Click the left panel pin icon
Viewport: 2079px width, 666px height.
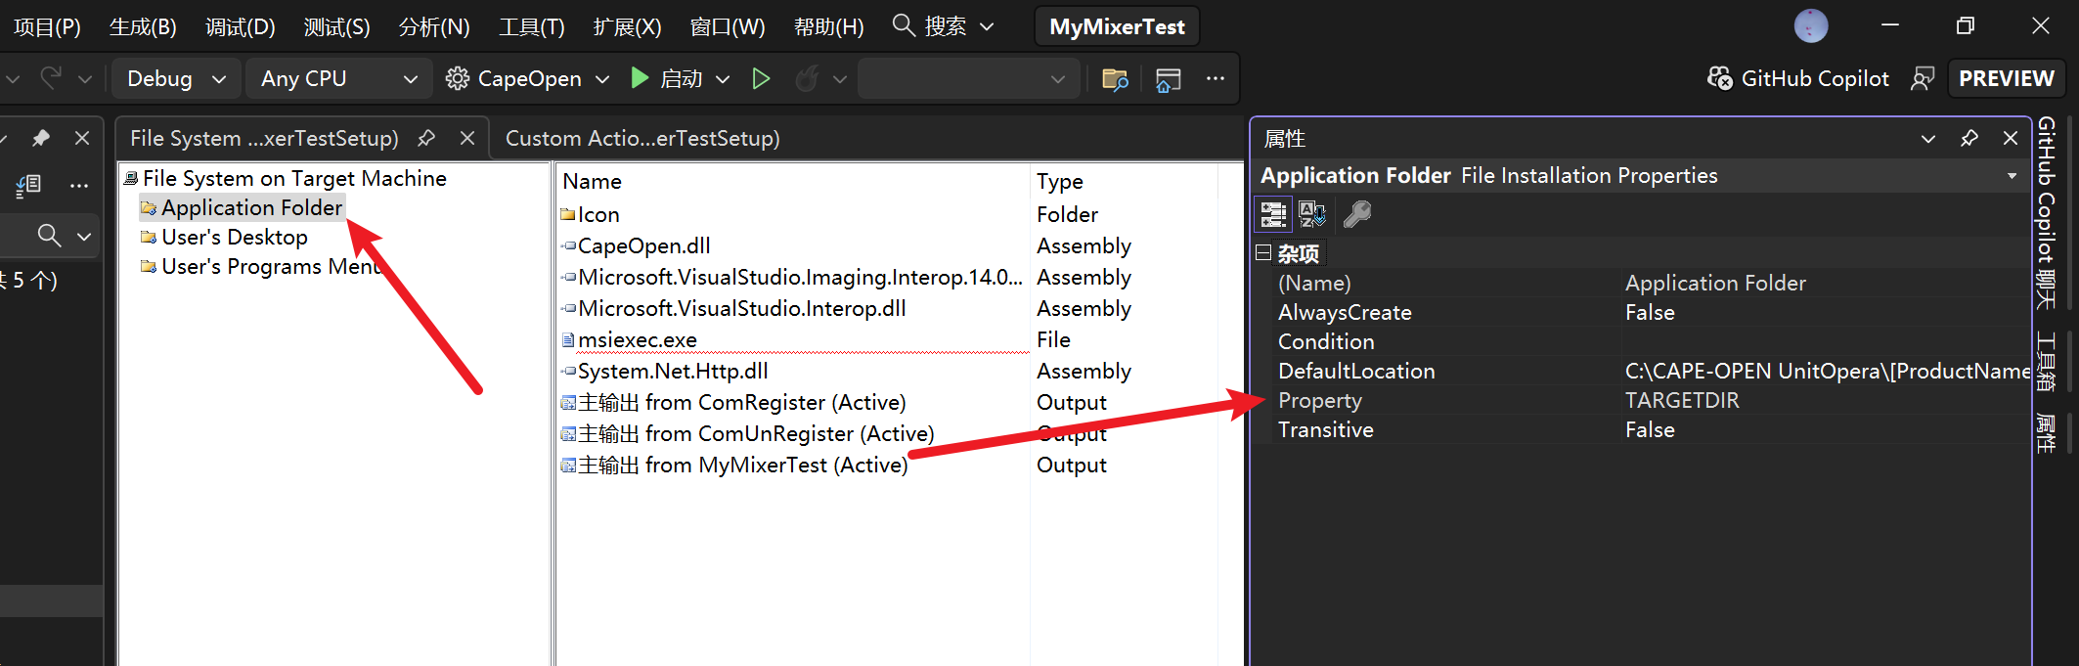(x=41, y=138)
